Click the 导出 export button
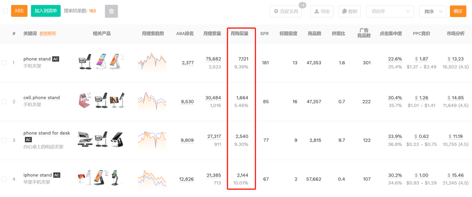Image resolution: width=472 pixels, height=197 pixels. click(x=322, y=11)
